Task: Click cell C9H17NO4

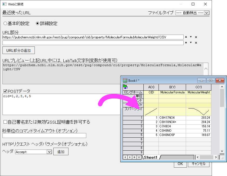Action: (x=172, y=118)
